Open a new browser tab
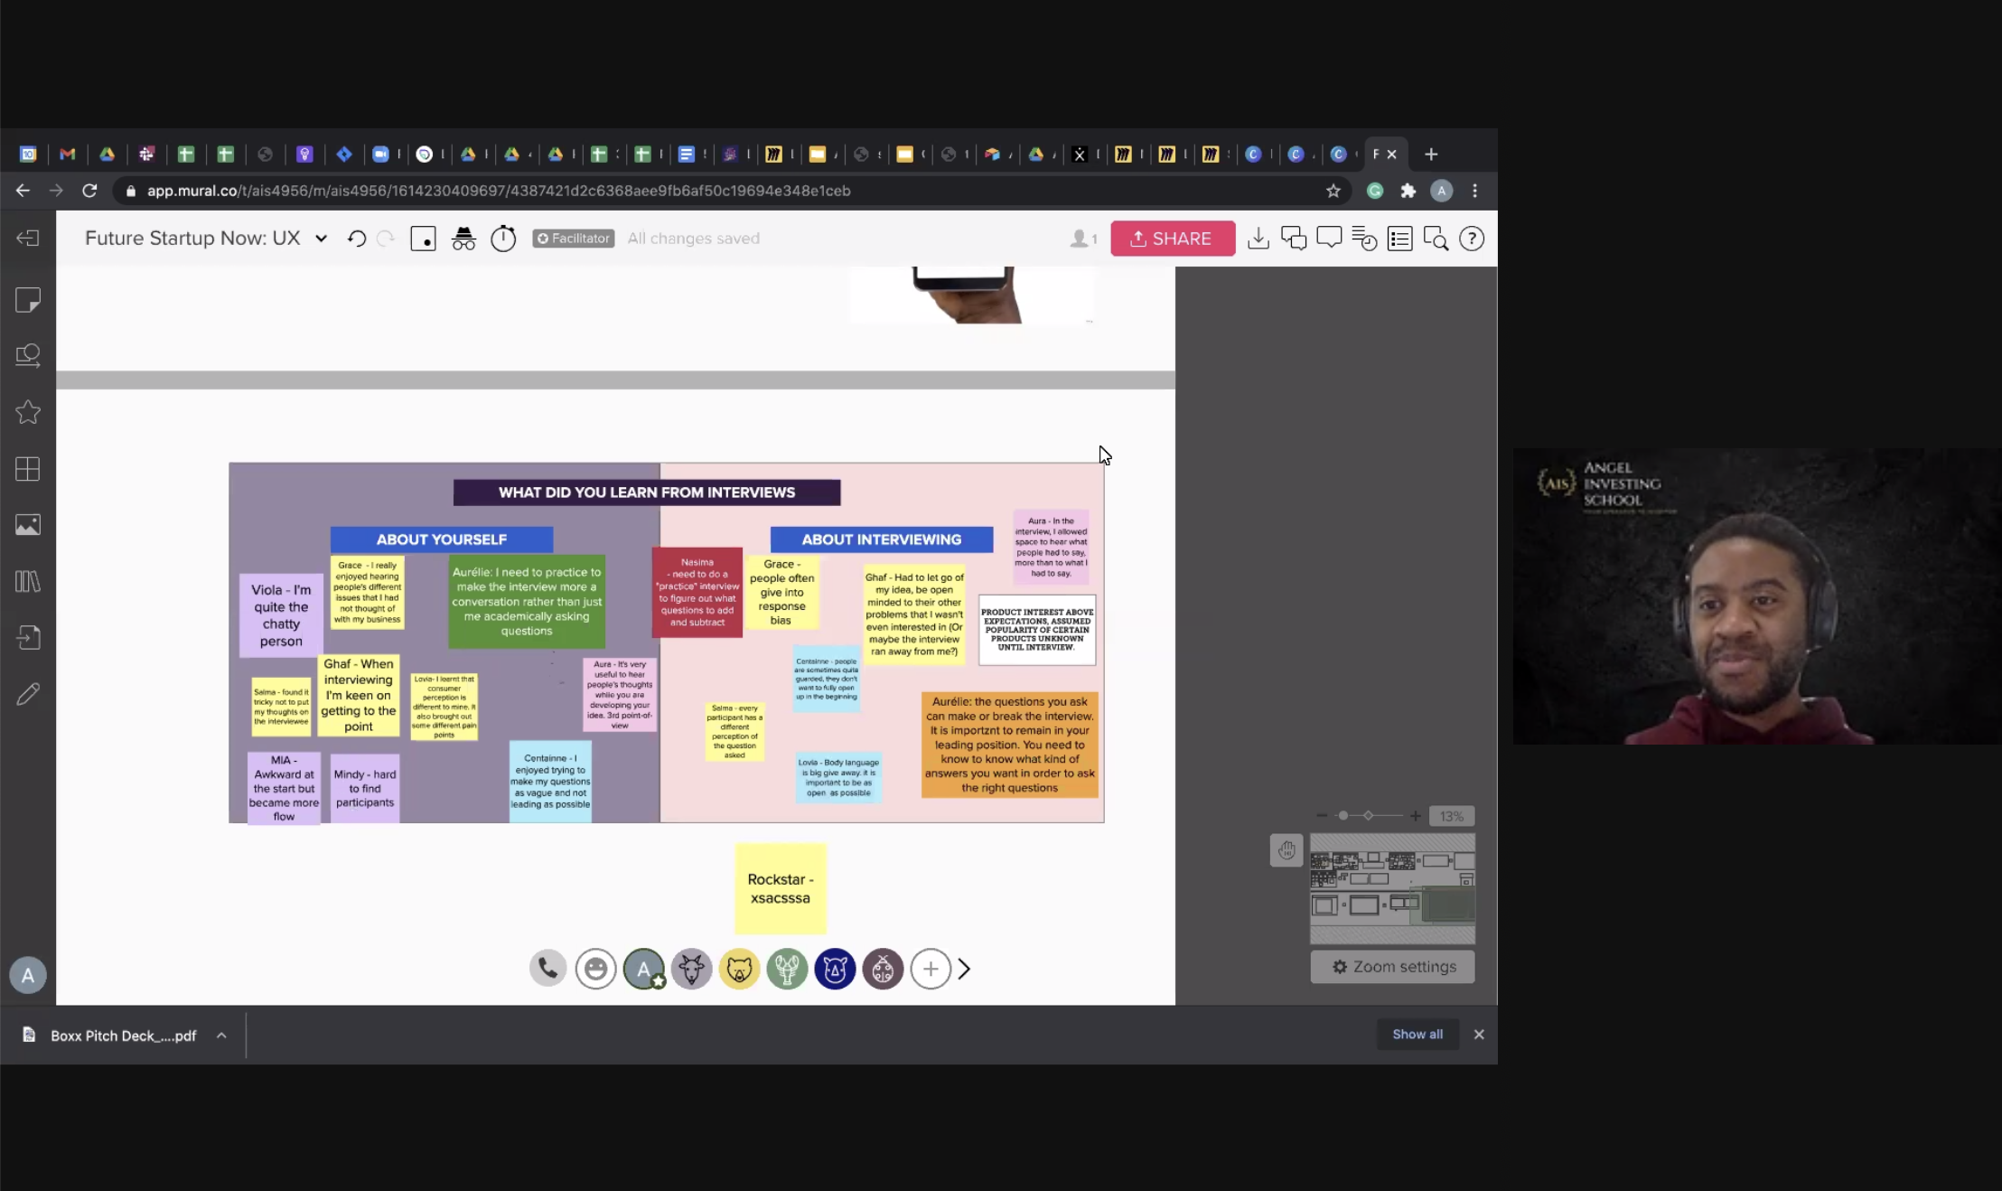The width and height of the screenshot is (2002, 1191). point(1431,155)
